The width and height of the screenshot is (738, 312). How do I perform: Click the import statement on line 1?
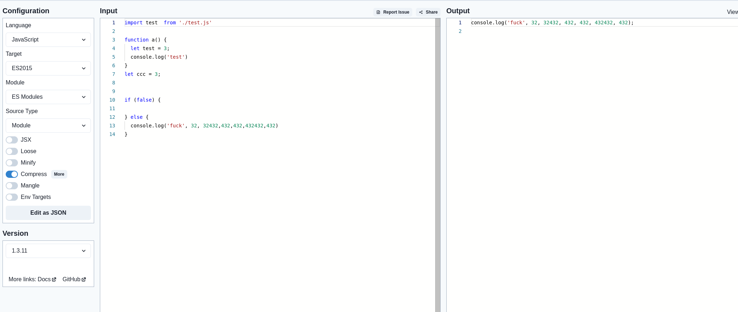tap(168, 23)
